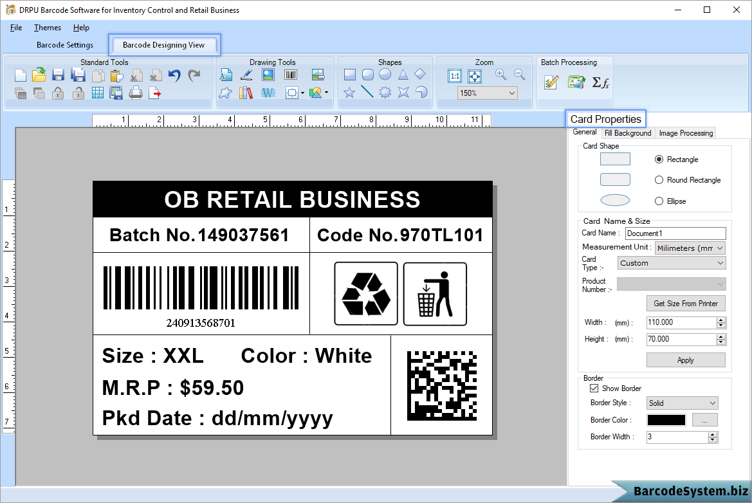Open the Border Style dropdown
The width and height of the screenshot is (752, 503).
pos(713,403)
